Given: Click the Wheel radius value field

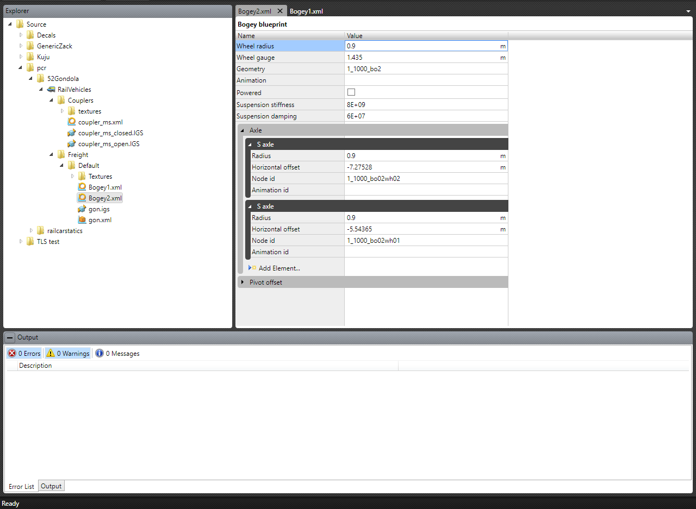Looking at the screenshot, I should [x=426, y=46].
